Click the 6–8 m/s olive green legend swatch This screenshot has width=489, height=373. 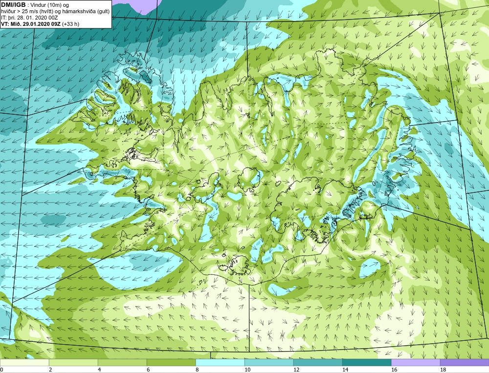click(x=171, y=362)
